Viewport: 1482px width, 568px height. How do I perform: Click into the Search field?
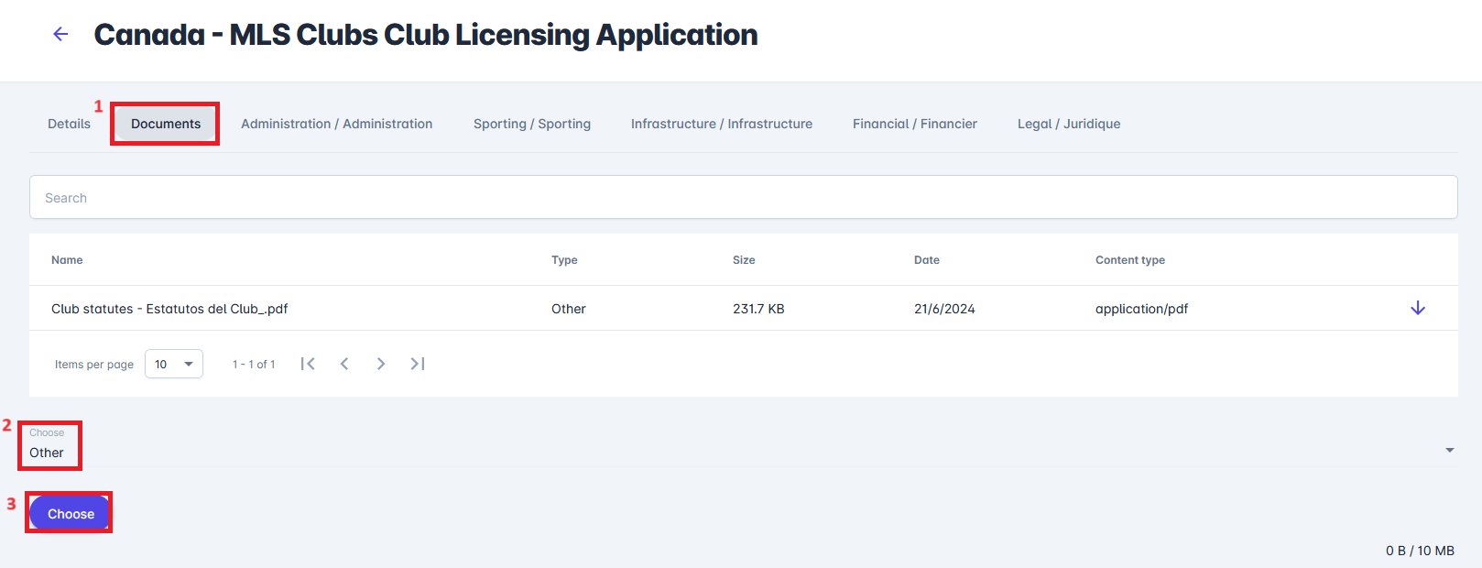742,198
